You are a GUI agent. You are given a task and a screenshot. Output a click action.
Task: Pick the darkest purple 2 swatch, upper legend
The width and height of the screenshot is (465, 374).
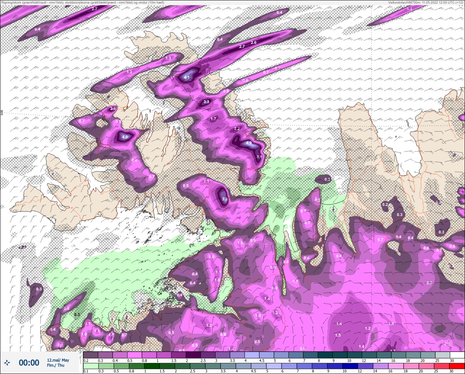coord(193,355)
